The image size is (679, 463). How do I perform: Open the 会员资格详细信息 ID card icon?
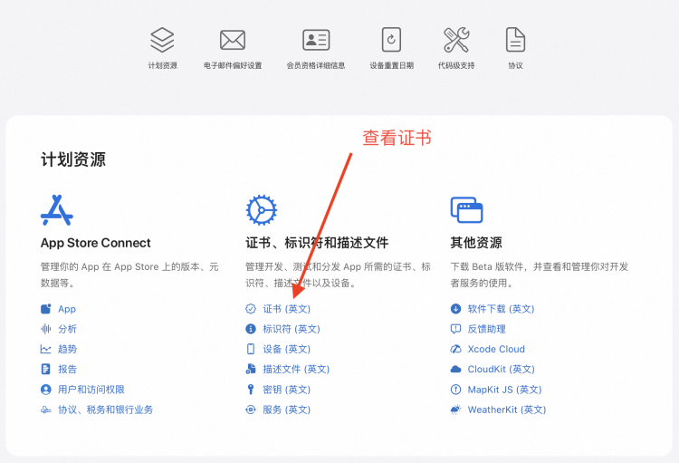pos(316,40)
